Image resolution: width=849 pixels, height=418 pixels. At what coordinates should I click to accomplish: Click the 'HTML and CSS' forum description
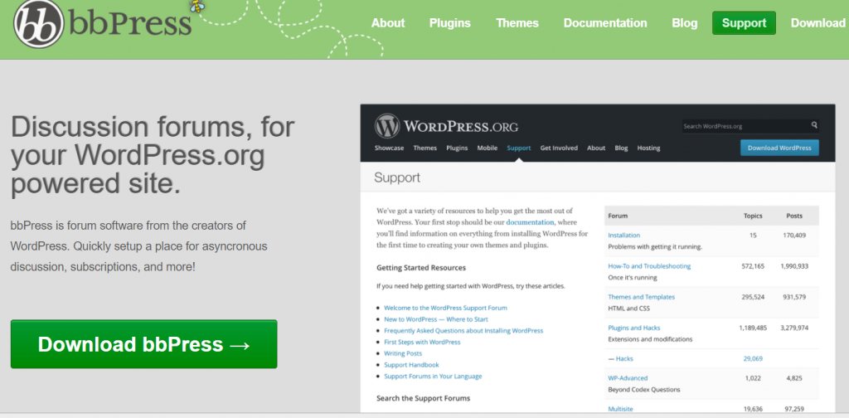pos(628,308)
